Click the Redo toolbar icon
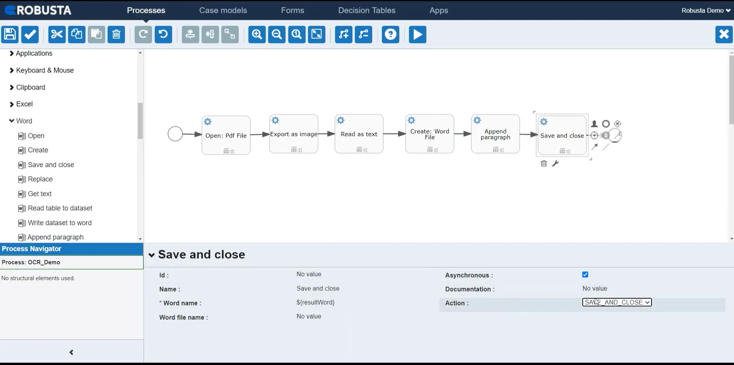The height and width of the screenshot is (365, 734). 143,34
